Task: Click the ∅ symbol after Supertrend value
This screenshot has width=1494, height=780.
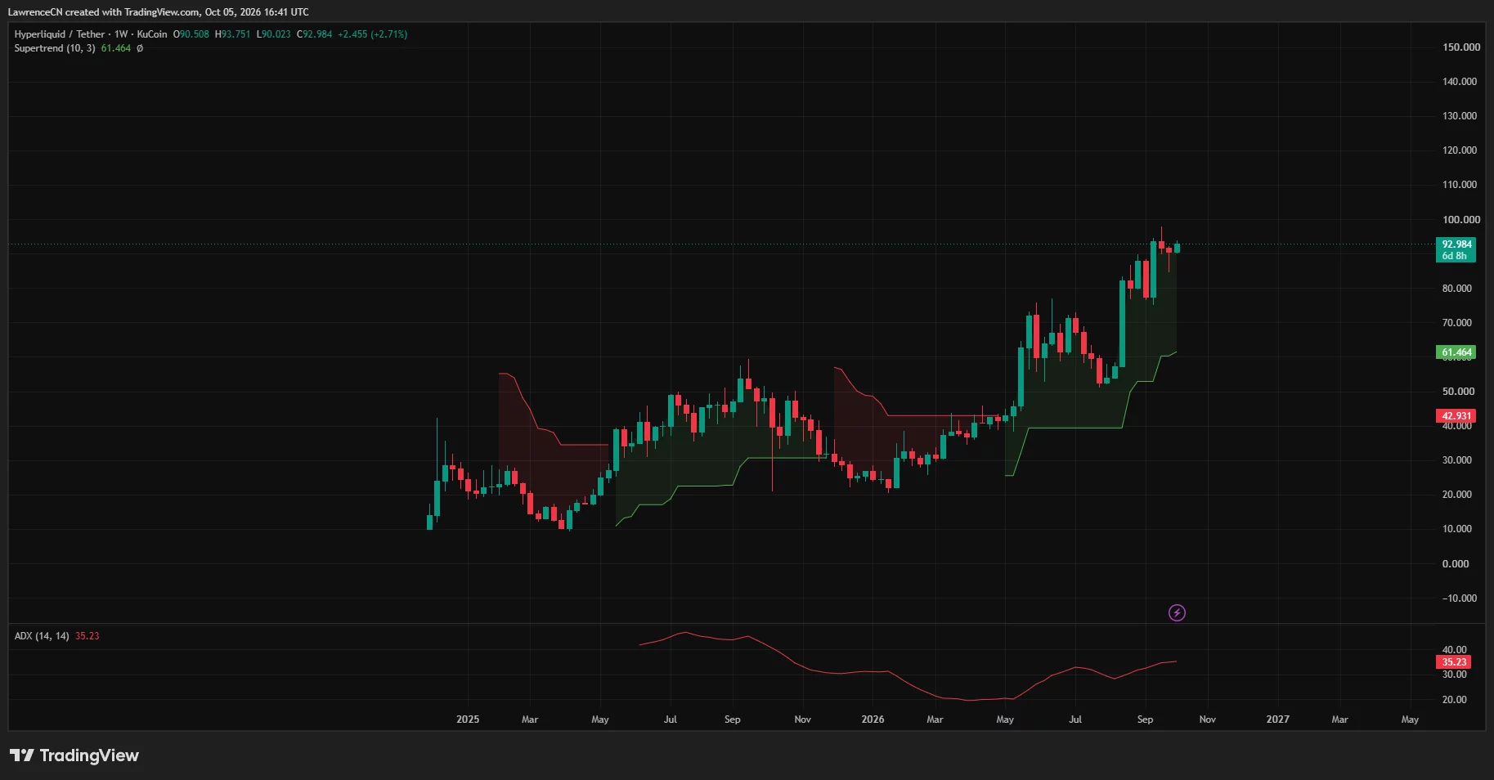Action: pyautogui.click(x=140, y=48)
